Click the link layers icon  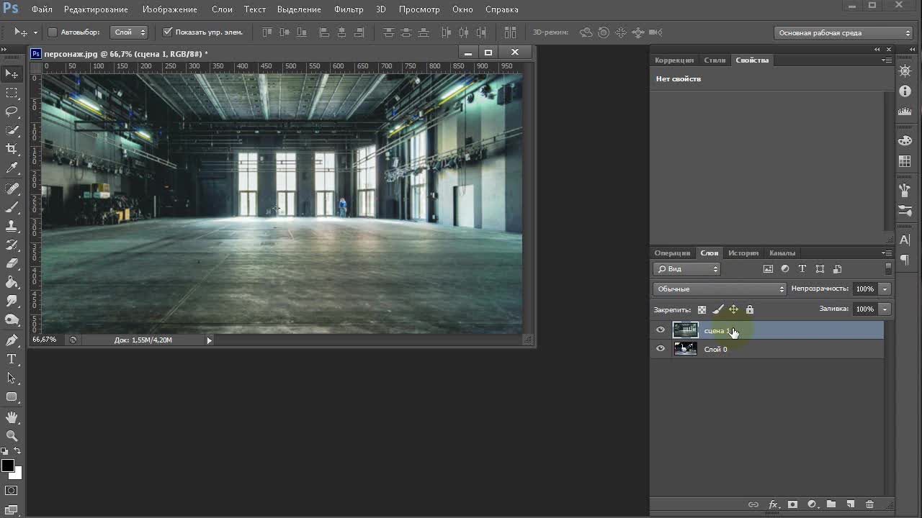coord(753,505)
